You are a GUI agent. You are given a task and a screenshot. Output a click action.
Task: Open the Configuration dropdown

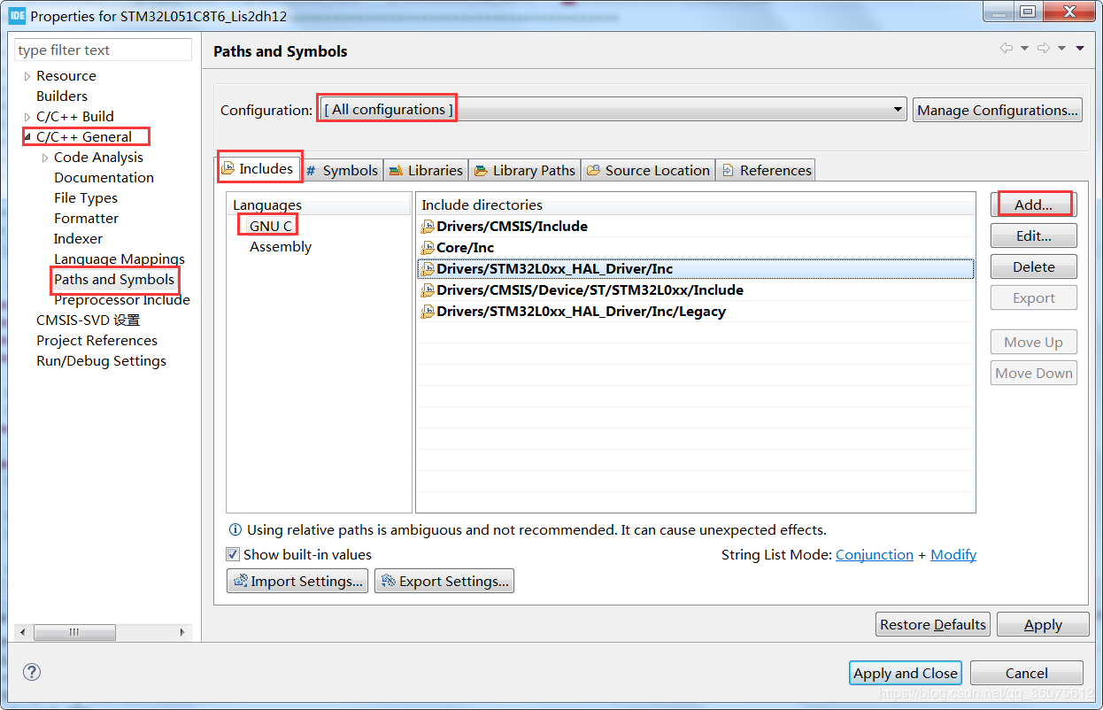click(612, 110)
